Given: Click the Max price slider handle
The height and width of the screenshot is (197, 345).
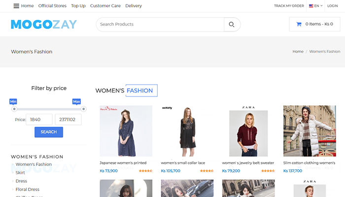Looking at the screenshot, I should pos(84,109).
